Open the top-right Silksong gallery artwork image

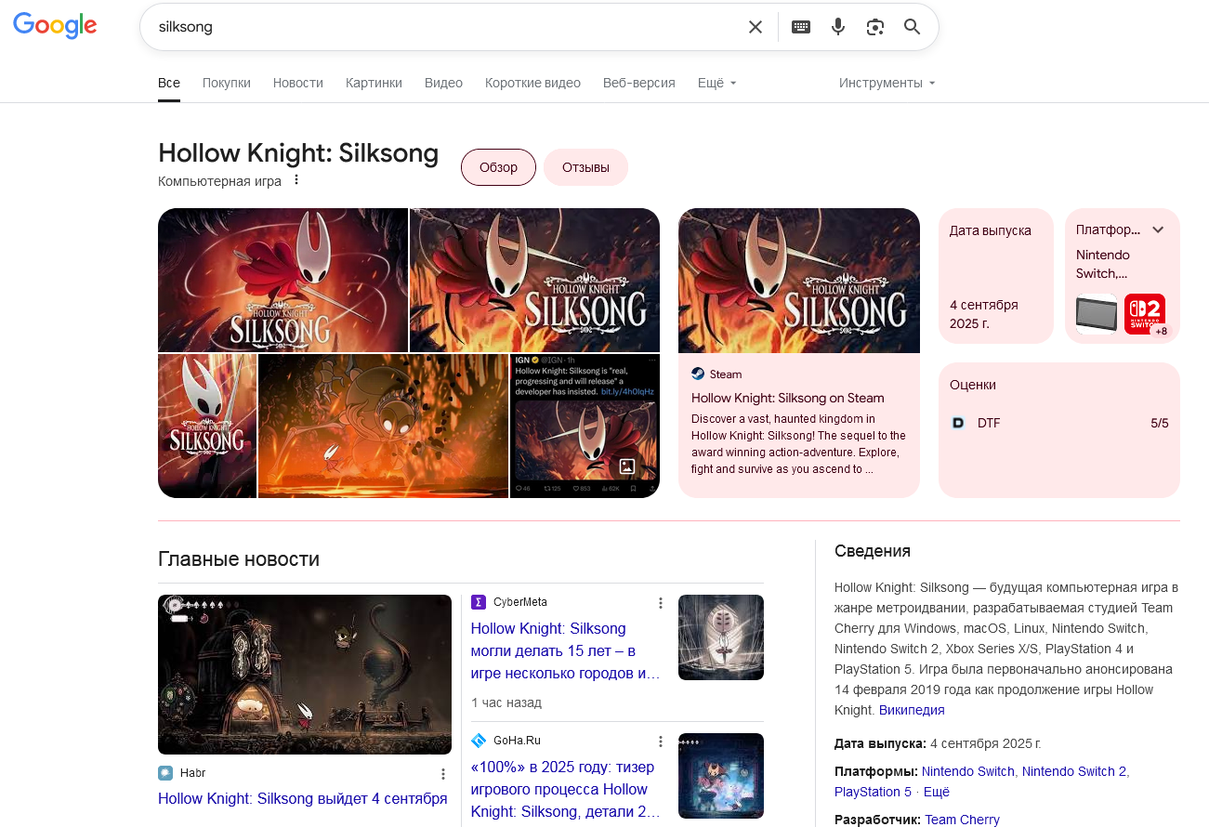point(534,280)
